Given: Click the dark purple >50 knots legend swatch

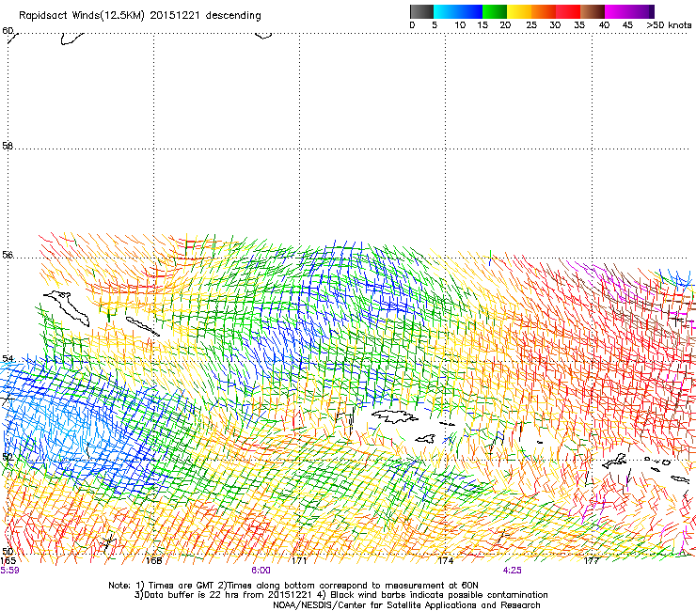Looking at the screenshot, I should (x=652, y=11).
